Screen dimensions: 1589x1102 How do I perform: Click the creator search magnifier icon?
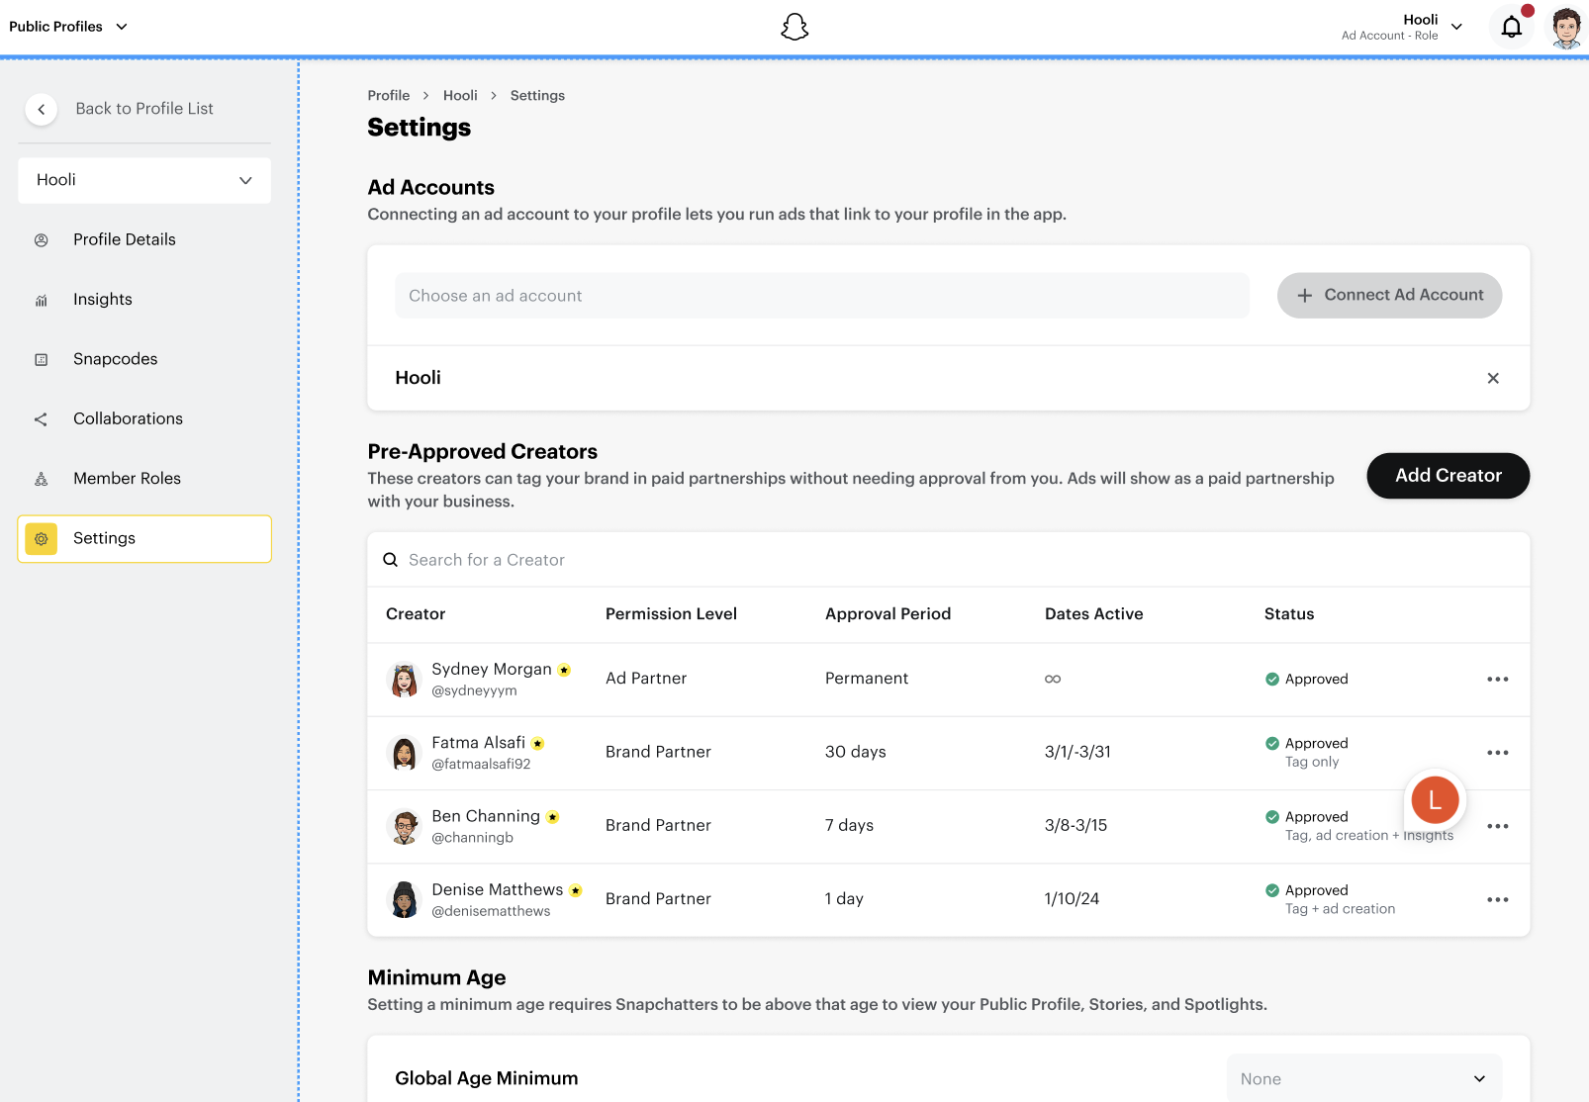391,560
